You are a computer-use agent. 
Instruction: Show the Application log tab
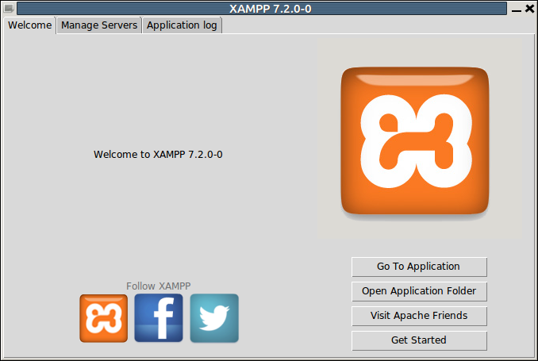click(x=183, y=25)
